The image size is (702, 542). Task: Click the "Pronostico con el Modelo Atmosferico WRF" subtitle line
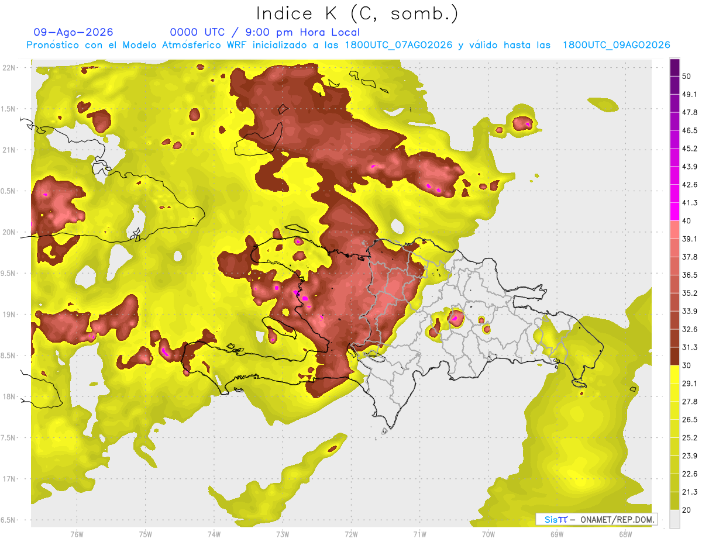(x=348, y=45)
